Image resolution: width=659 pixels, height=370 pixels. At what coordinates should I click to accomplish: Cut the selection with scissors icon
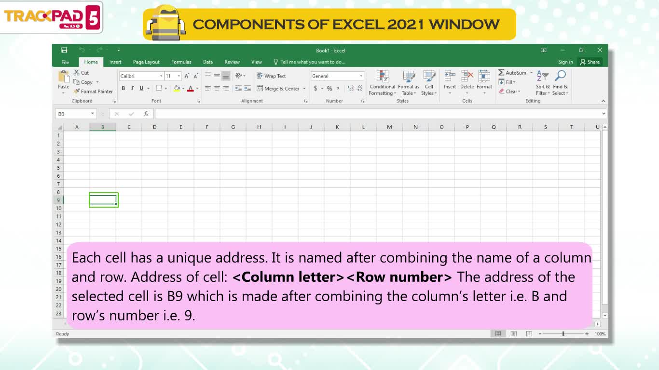(x=82, y=73)
